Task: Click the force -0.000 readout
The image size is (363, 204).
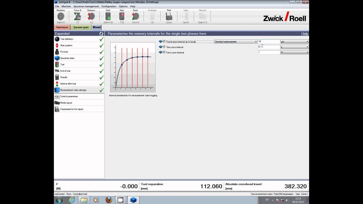Action: click(x=129, y=186)
